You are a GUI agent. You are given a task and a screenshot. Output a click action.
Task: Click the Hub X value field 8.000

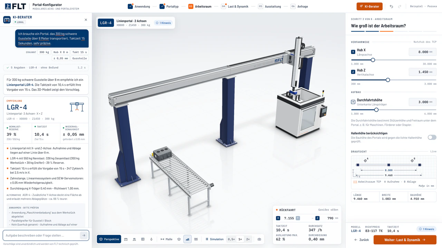pos(423,52)
